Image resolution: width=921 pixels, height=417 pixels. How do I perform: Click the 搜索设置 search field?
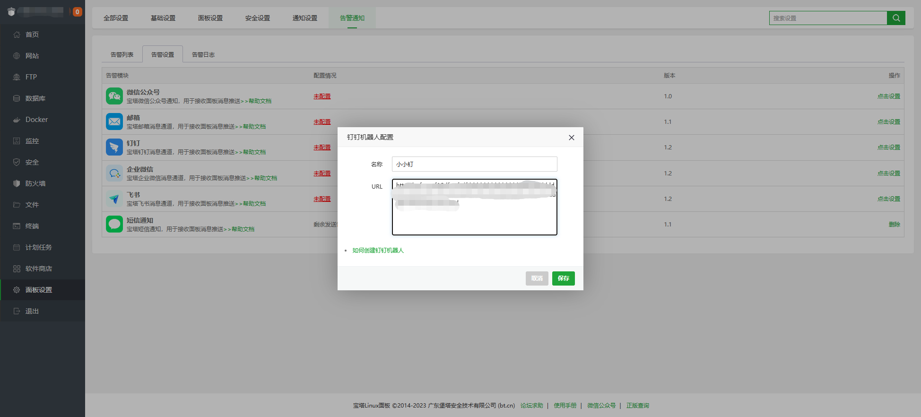828,18
